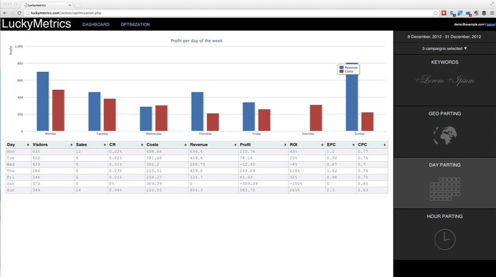Click profit value 583.75

[247, 190]
